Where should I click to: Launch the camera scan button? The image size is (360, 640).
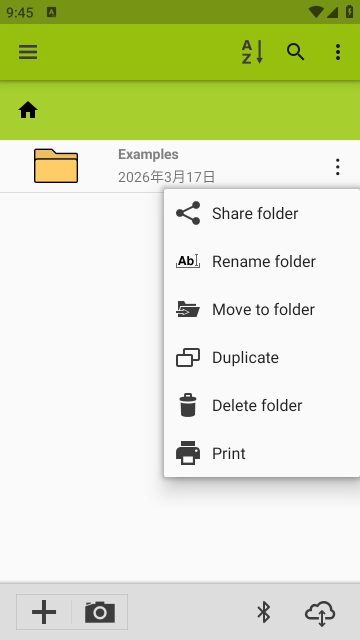(100, 612)
